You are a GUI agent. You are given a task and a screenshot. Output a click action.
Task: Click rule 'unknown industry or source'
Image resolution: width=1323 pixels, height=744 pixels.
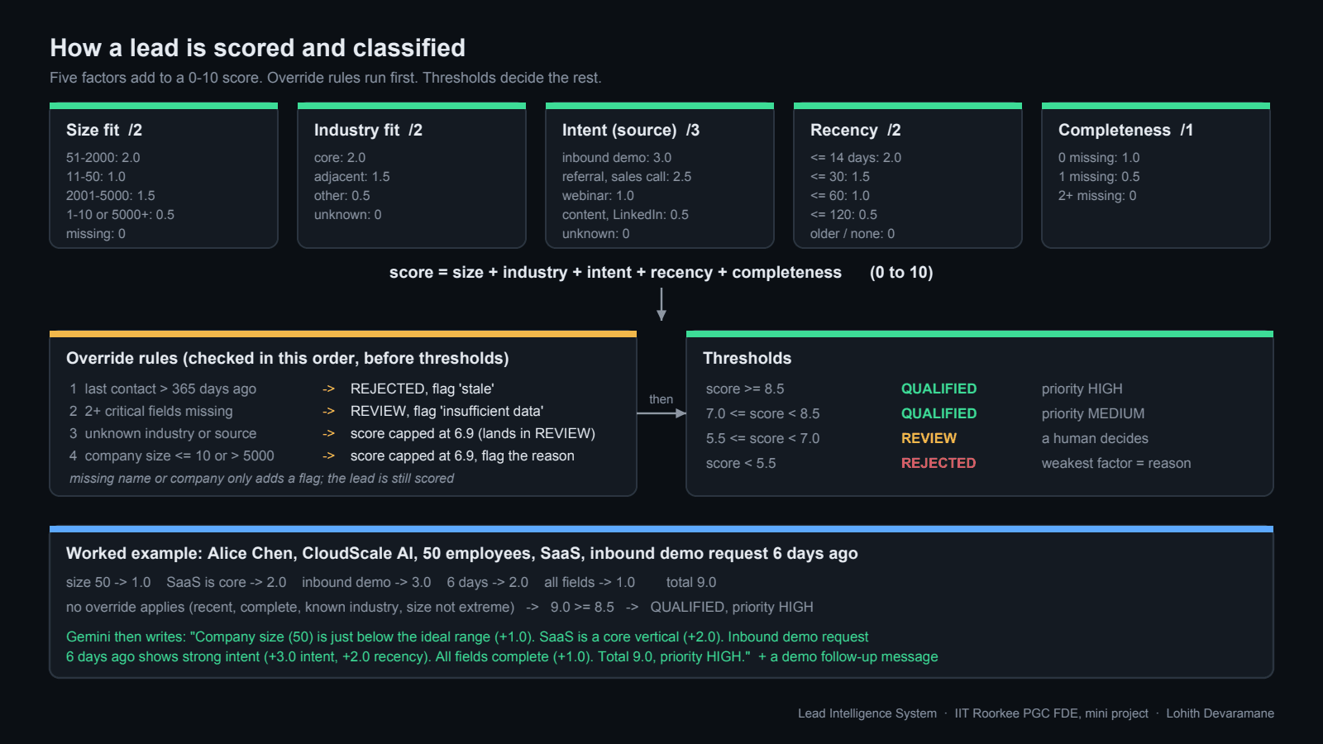[x=170, y=433]
